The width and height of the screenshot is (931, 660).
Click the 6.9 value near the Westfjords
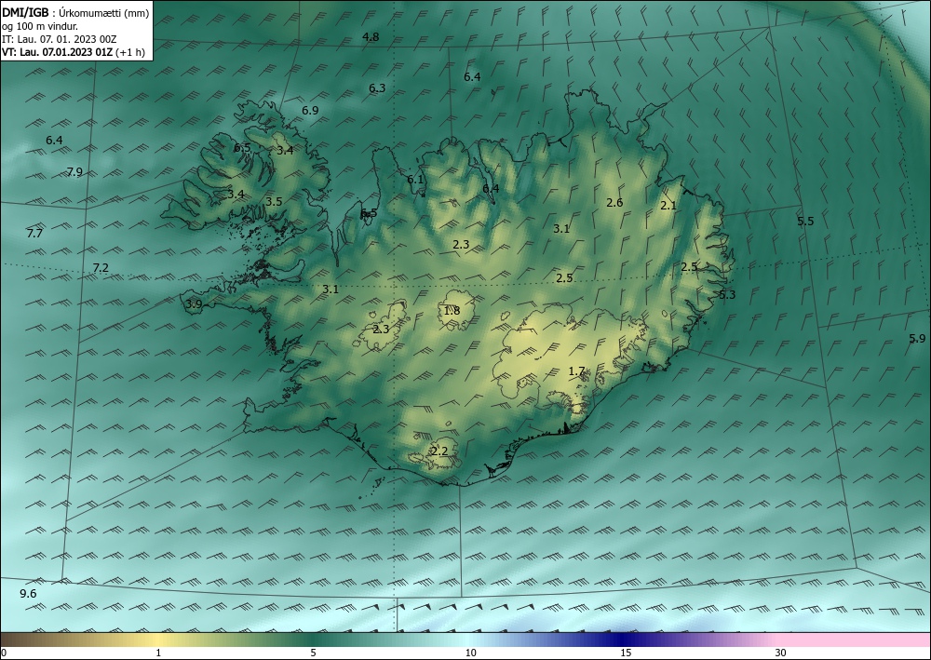[310, 111]
